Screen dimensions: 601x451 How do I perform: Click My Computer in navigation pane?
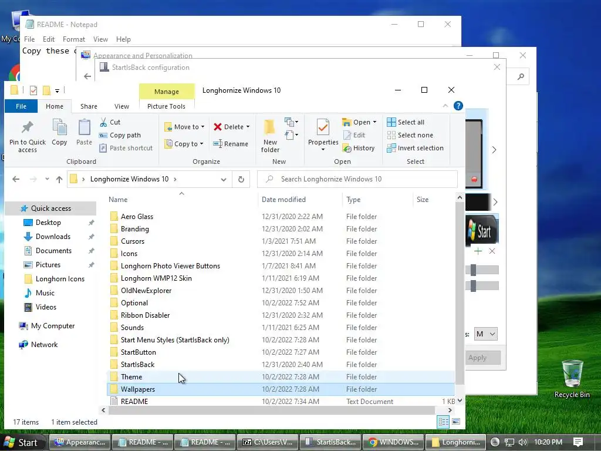(x=52, y=326)
